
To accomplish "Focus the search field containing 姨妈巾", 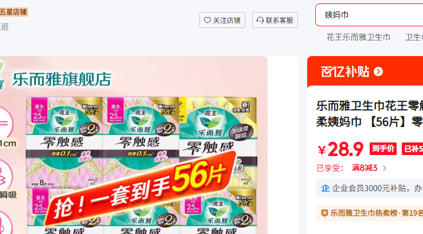I will click(x=369, y=15).
